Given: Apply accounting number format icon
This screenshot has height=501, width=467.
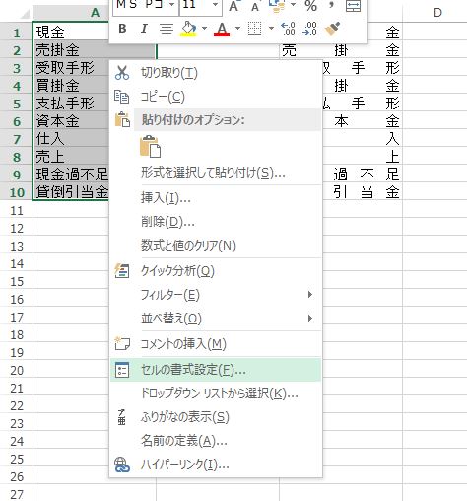Looking at the screenshot, I should (277, 6).
